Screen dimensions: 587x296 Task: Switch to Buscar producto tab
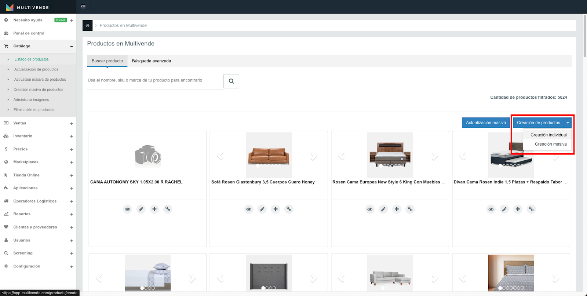point(107,61)
